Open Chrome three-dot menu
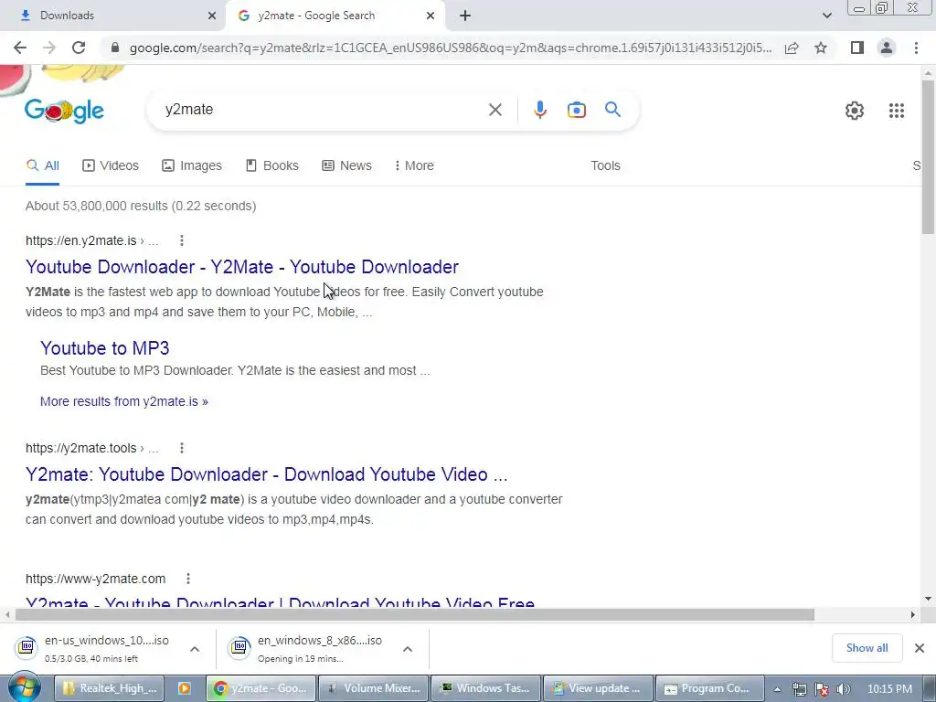Screen dimensions: 936x702 916,48
